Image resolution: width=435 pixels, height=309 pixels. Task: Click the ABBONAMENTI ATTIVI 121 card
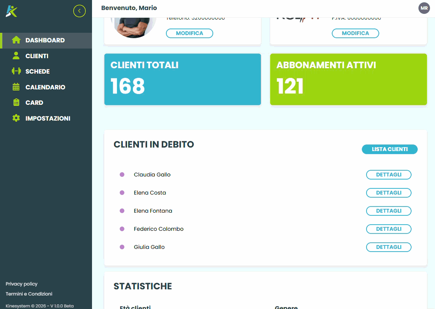point(348,79)
